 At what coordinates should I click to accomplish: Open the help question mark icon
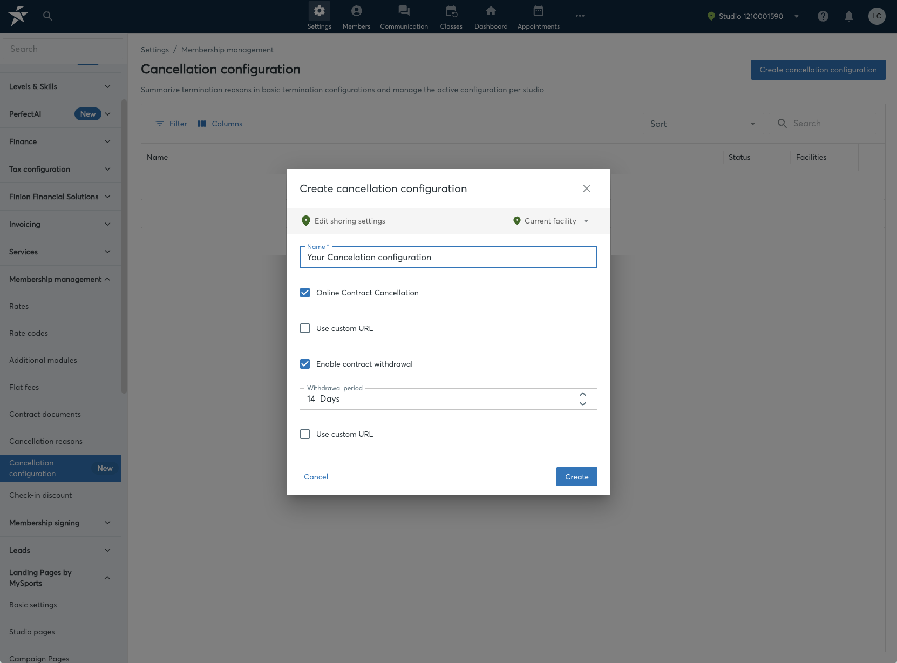coord(823,16)
